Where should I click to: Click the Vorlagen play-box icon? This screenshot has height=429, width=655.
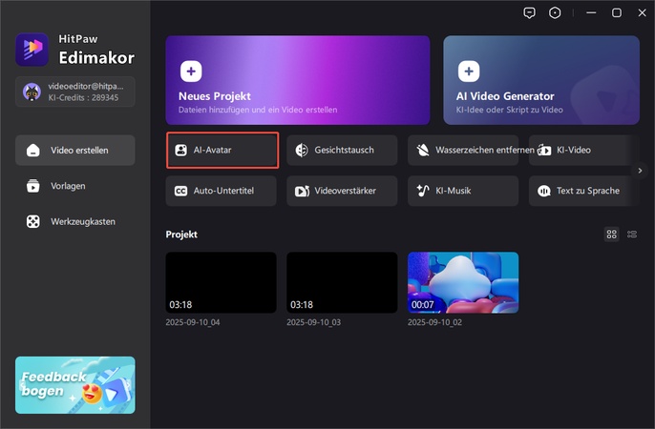(x=33, y=186)
